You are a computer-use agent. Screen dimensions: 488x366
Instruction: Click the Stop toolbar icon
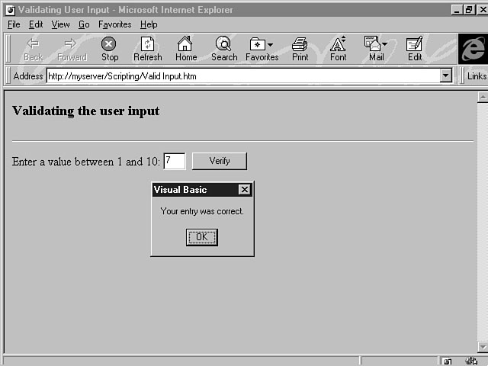click(110, 48)
